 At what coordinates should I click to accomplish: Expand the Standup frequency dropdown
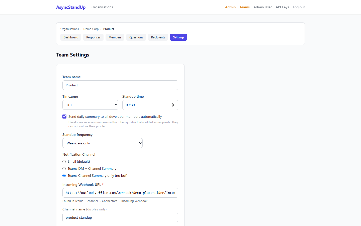103,143
